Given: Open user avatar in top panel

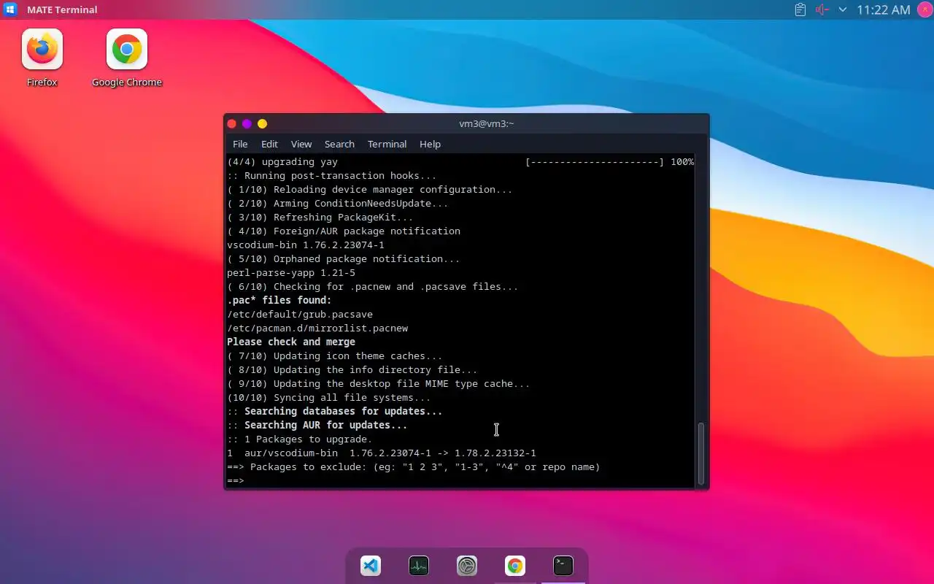Looking at the screenshot, I should (x=924, y=9).
